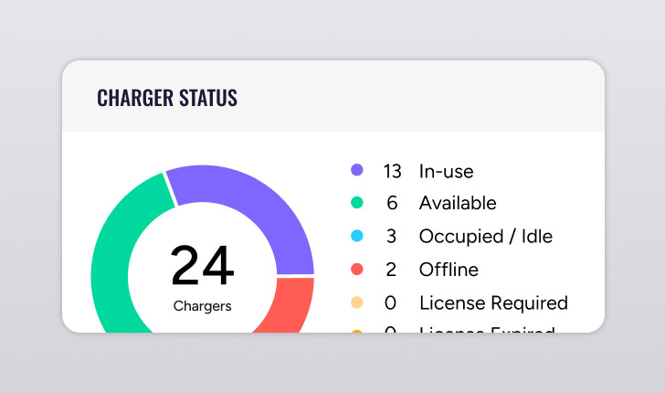Click the Chargers label under 24
This screenshot has height=393, width=665.
[x=202, y=306]
